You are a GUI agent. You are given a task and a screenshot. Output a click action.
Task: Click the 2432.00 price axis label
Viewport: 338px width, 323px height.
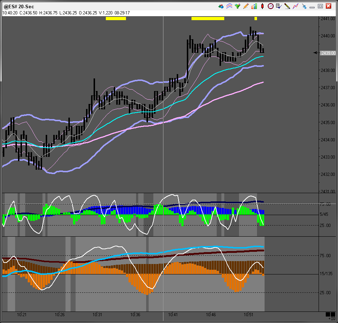tap(328, 174)
